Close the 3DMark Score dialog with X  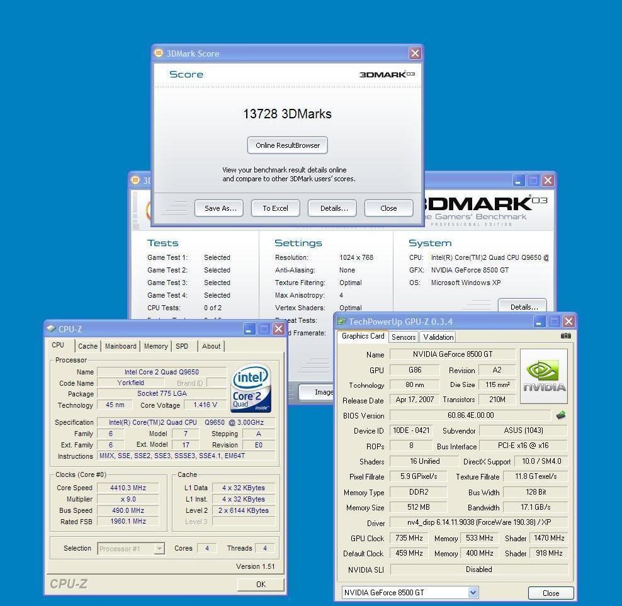(415, 53)
